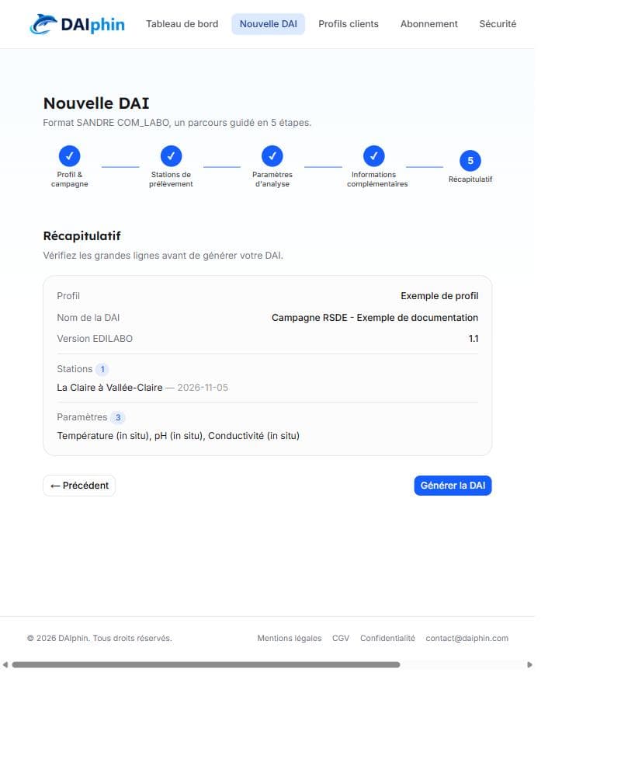Go to Paramètres d'analyse step checkmark

click(x=272, y=156)
